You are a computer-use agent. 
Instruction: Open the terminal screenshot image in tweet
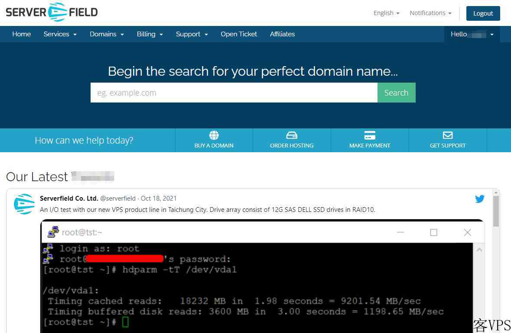262,276
